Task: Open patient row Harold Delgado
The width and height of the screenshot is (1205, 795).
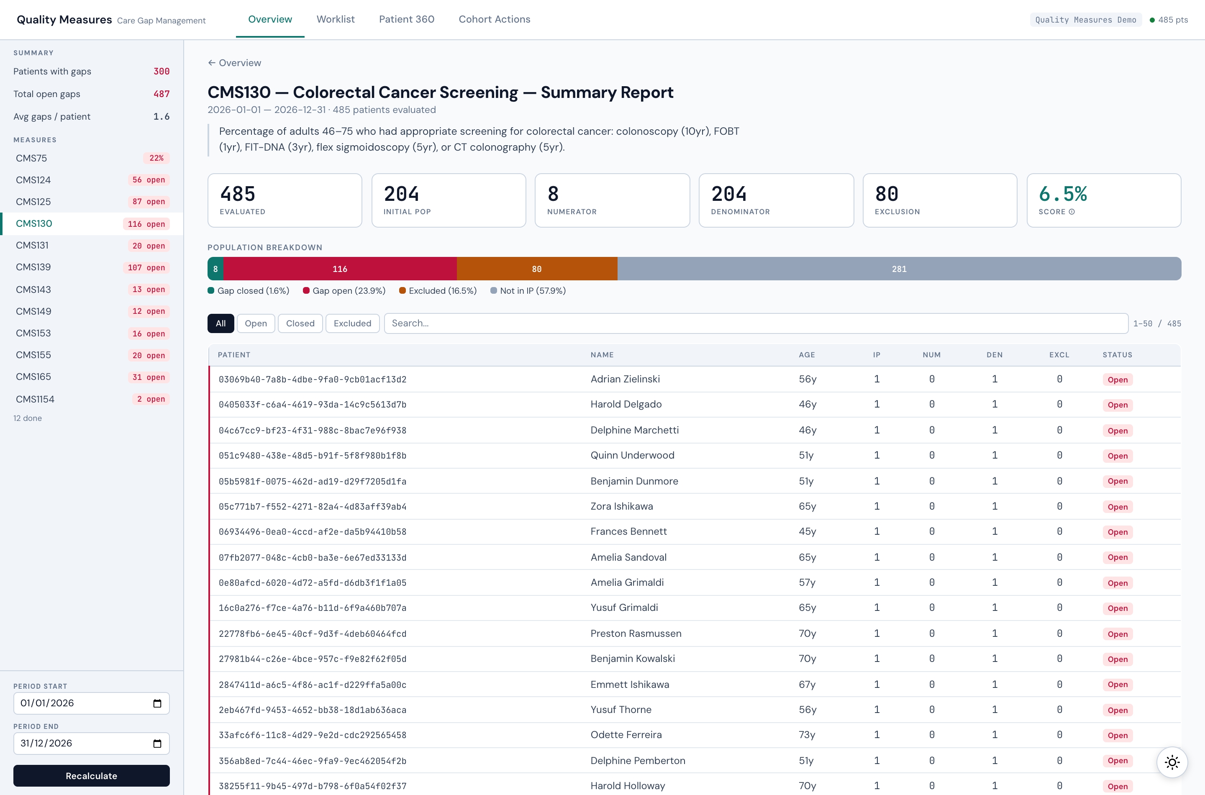Action: coord(695,405)
